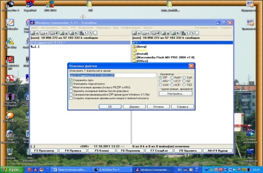Click the F8 Удалить button
263x173 pixels.
coord(188,151)
